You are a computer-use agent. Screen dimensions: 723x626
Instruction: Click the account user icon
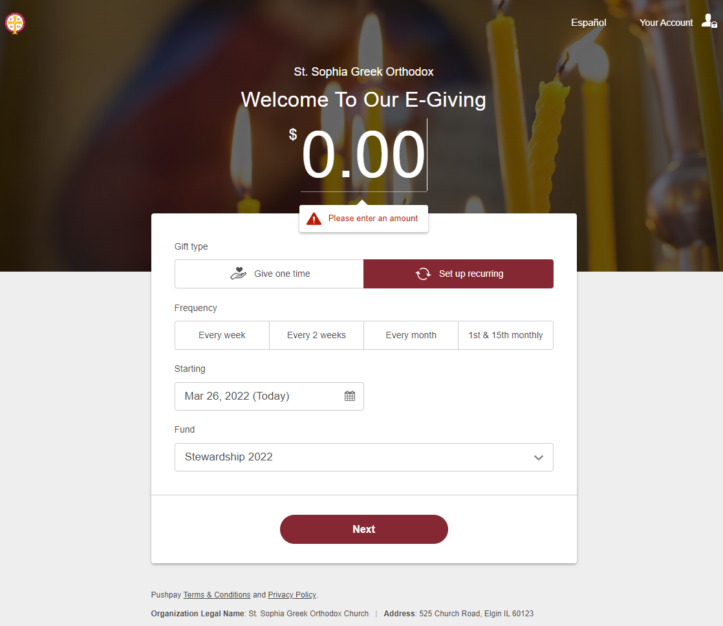coord(709,21)
